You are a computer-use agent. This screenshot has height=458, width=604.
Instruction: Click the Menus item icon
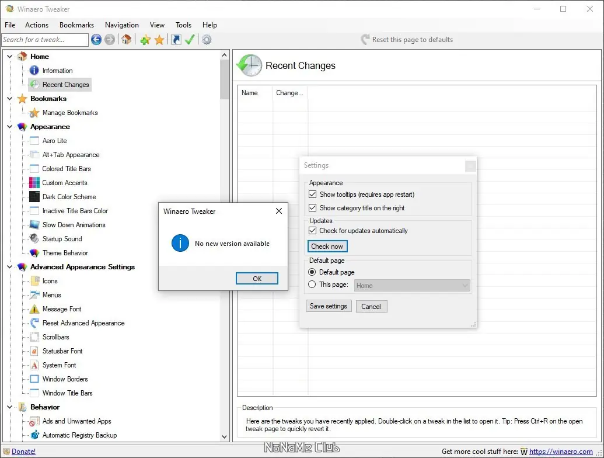[x=34, y=295]
